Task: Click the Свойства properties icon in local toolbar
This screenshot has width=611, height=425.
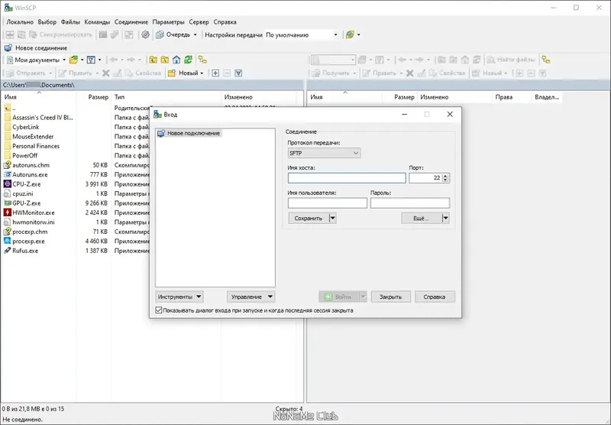Action: tap(129, 73)
